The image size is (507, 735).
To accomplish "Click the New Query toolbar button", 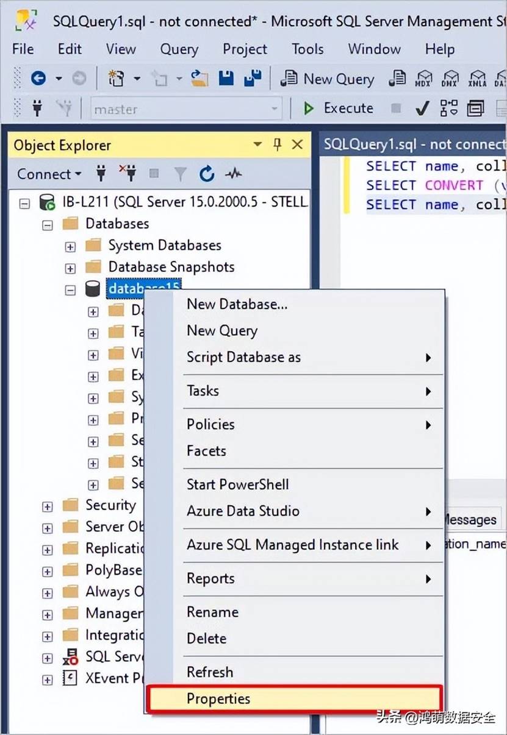I will click(328, 79).
